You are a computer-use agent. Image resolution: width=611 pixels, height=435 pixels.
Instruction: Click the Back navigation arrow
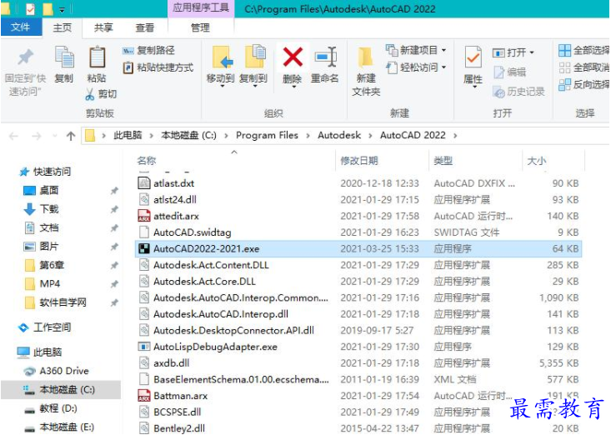coord(13,136)
